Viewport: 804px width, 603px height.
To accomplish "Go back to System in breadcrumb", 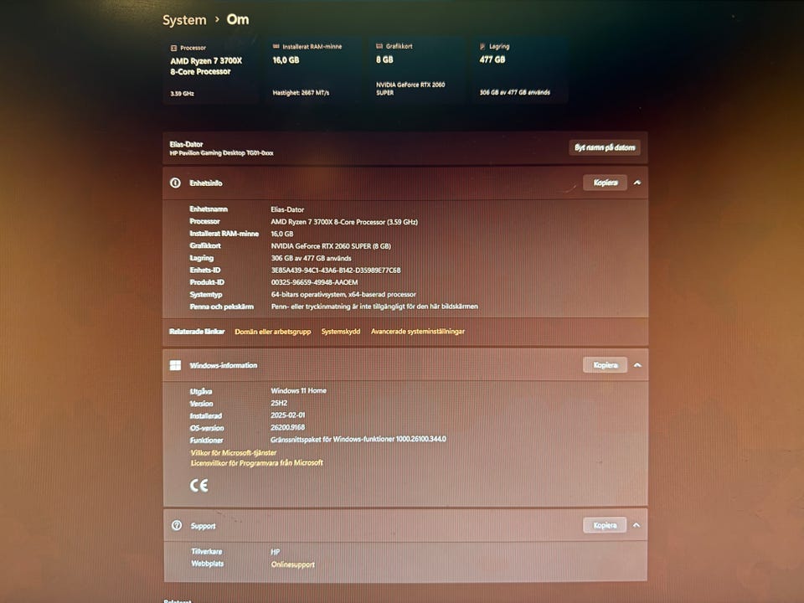I will point(184,20).
